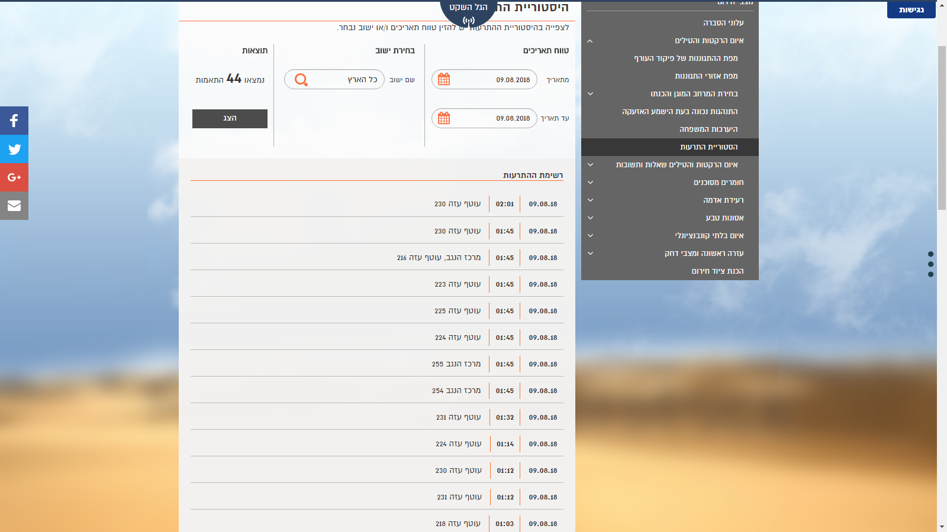Expand chevron beside 'איום בלתי קונבנציונלי'
Screen dimensions: 947x532
pyautogui.click(x=590, y=236)
